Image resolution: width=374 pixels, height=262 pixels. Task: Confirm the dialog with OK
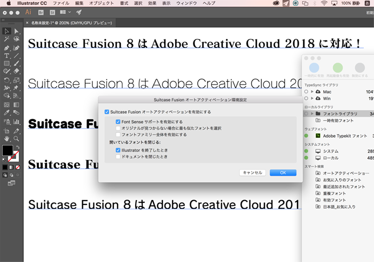click(283, 173)
